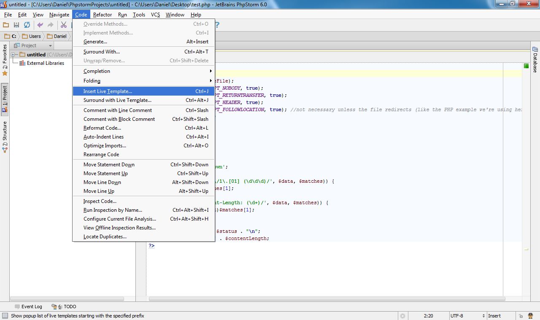Open the Window menu
Viewport: 540px width, 320px height.
point(175,15)
